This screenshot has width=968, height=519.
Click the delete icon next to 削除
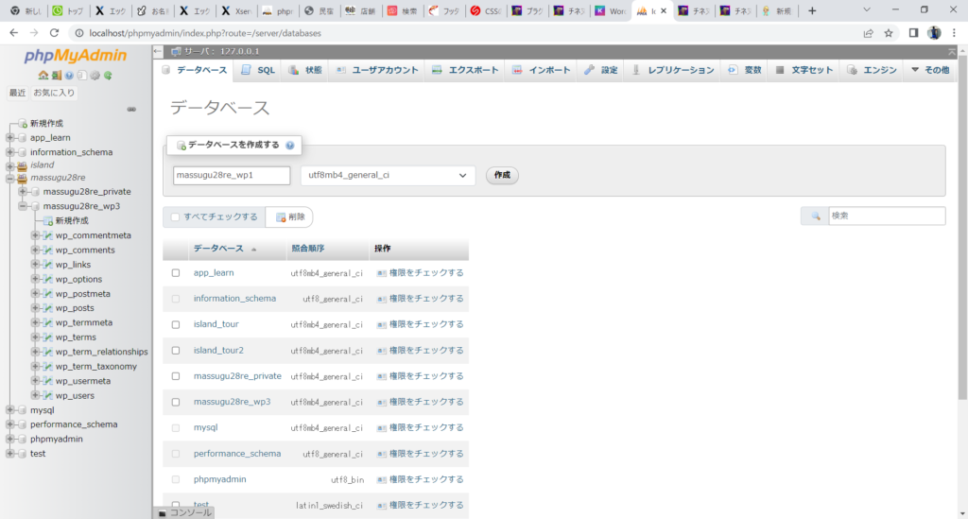click(x=281, y=217)
